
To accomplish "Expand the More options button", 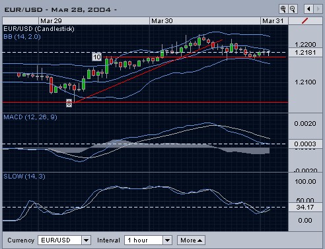I will click(191, 240).
